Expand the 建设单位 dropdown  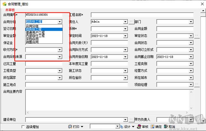(x=126, y=120)
